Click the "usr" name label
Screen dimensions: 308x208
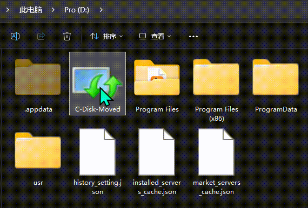(38, 183)
